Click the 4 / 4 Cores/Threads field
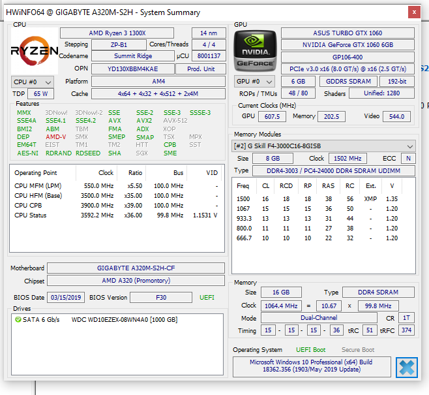Viewport: 429px width, 395px height. (x=209, y=44)
